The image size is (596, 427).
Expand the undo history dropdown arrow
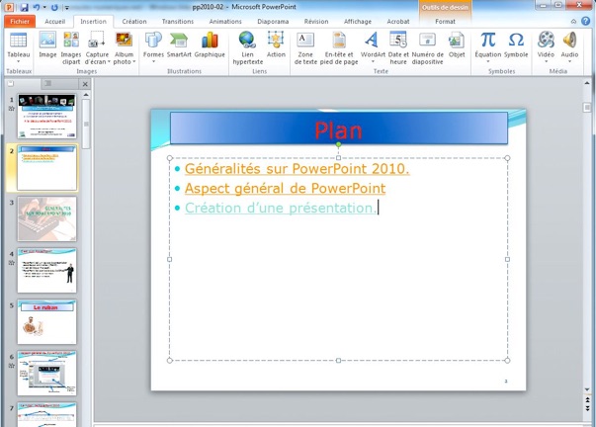(x=44, y=7)
